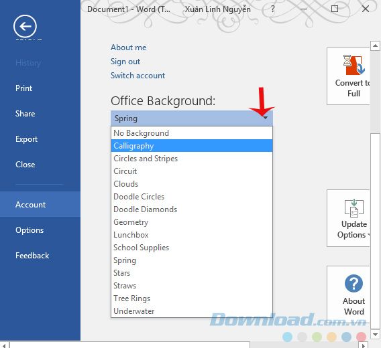Viewport: 381px width, 348px height.
Task: Click the About me link
Action: tap(129, 48)
